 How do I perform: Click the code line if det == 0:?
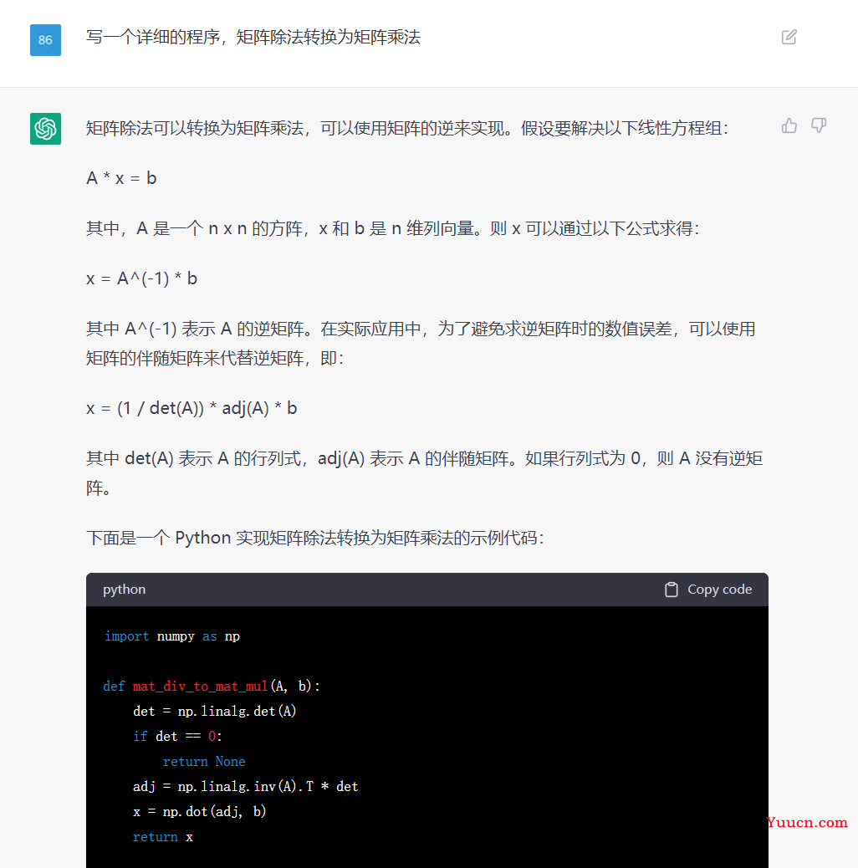177,736
